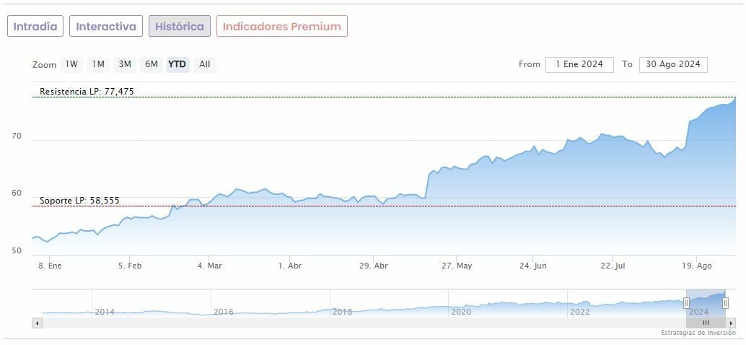The width and height of the screenshot is (746, 345).
Task: Open the Intradía tab
Action: pyautogui.click(x=35, y=26)
